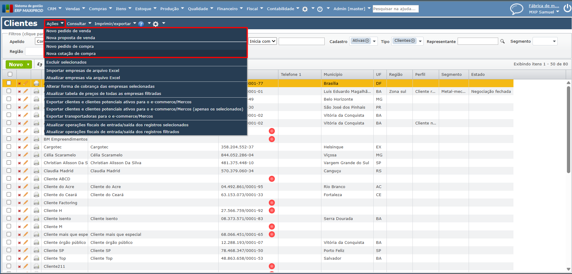Click the 'Pesquisar na ajuda' search field
Image resolution: width=572 pixels, height=274 pixels.
(395, 9)
